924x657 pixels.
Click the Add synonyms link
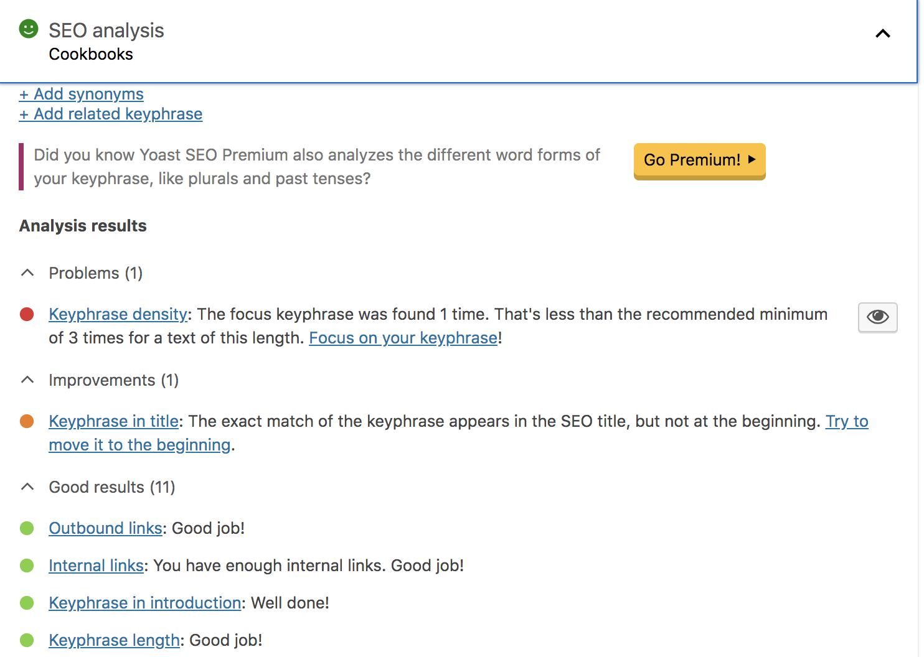tap(82, 94)
